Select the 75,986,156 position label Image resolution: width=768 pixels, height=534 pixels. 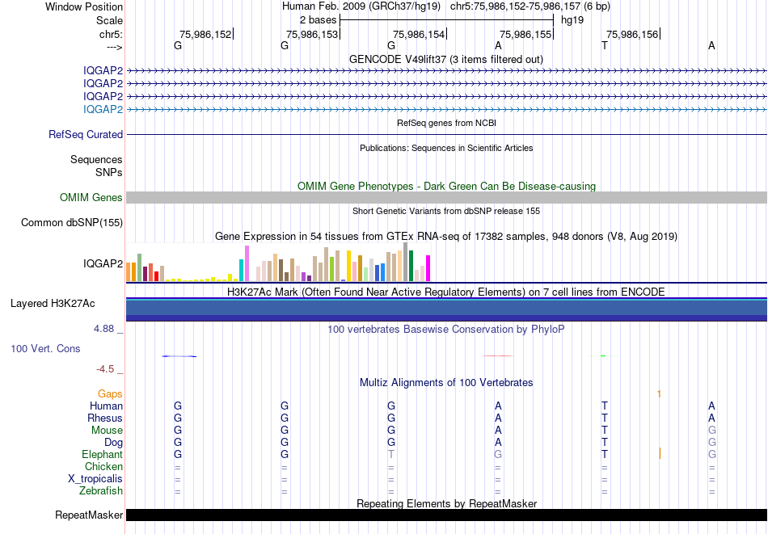pyautogui.click(x=632, y=34)
